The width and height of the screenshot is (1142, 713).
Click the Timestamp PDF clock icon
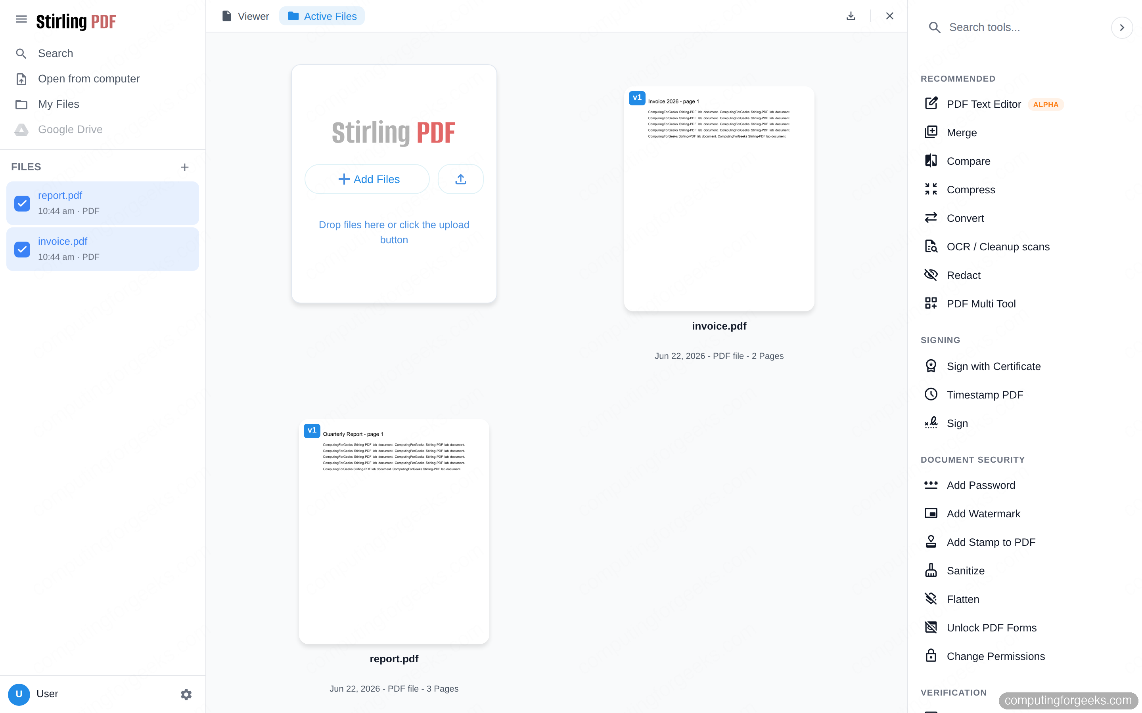(x=931, y=394)
